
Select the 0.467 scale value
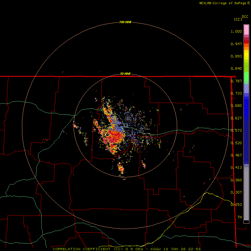pos(236,155)
